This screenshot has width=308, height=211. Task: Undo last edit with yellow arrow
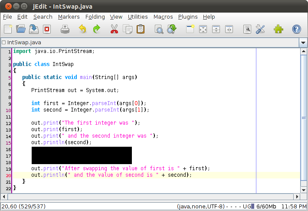pos(82,29)
